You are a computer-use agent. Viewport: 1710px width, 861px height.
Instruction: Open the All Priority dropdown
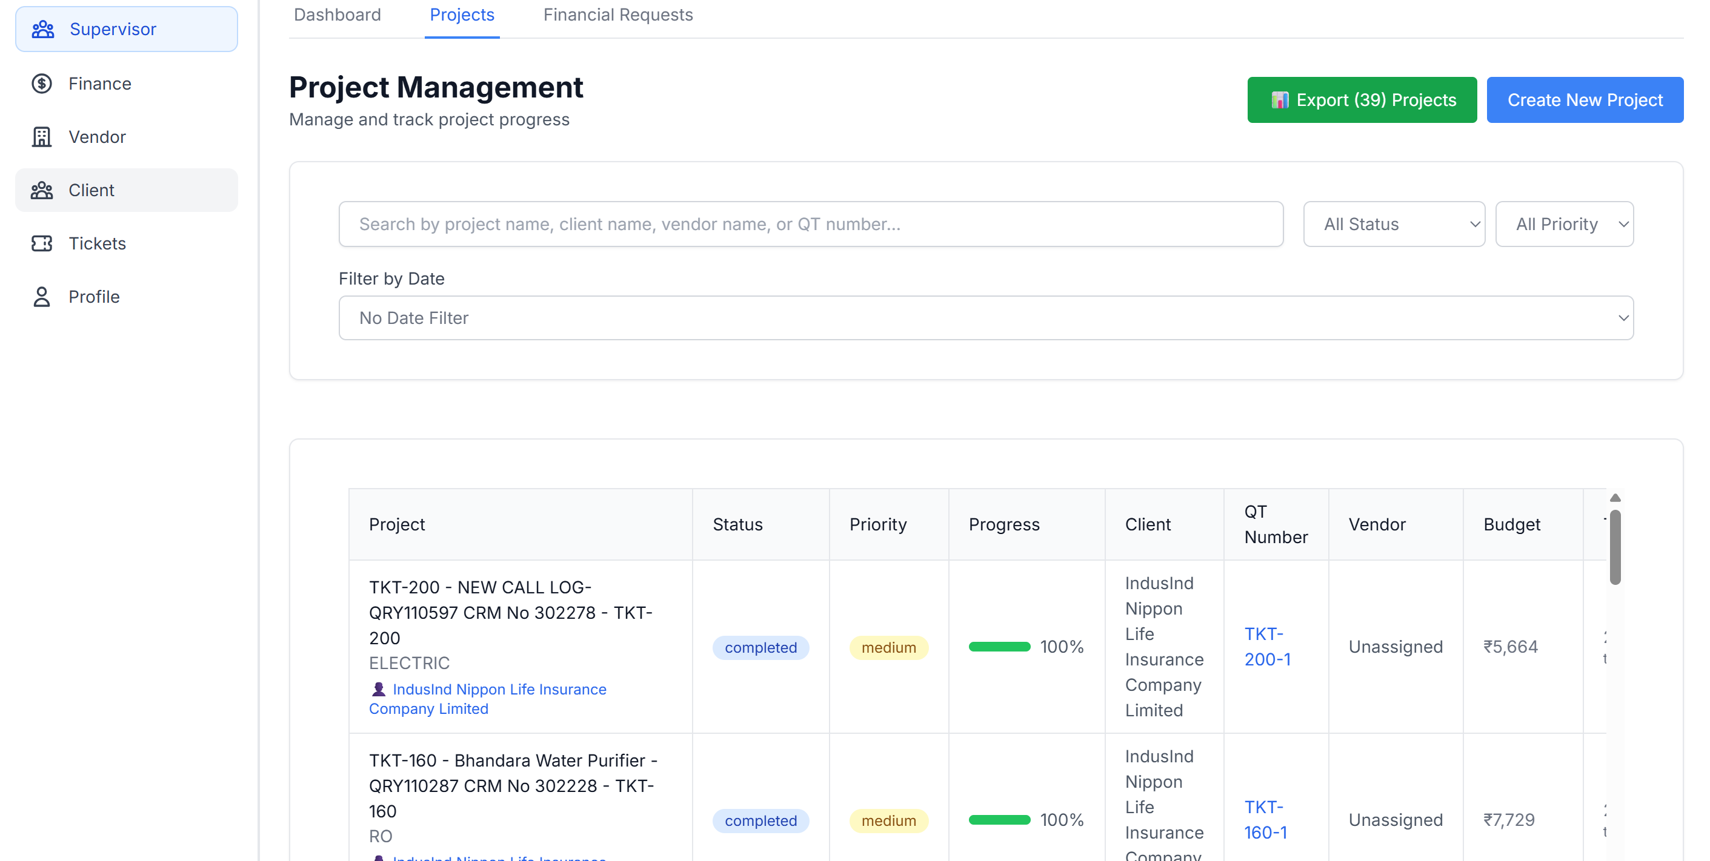(1564, 224)
